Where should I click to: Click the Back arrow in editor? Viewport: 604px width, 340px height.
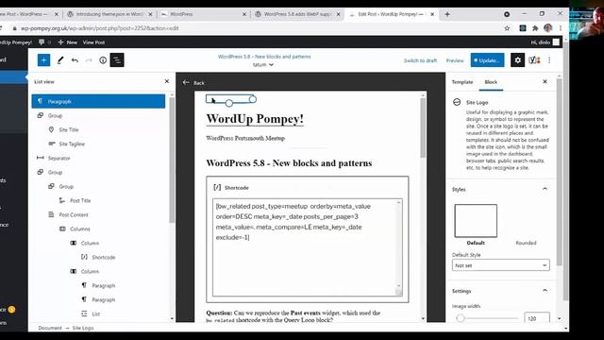pyautogui.click(x=186, y=82)
